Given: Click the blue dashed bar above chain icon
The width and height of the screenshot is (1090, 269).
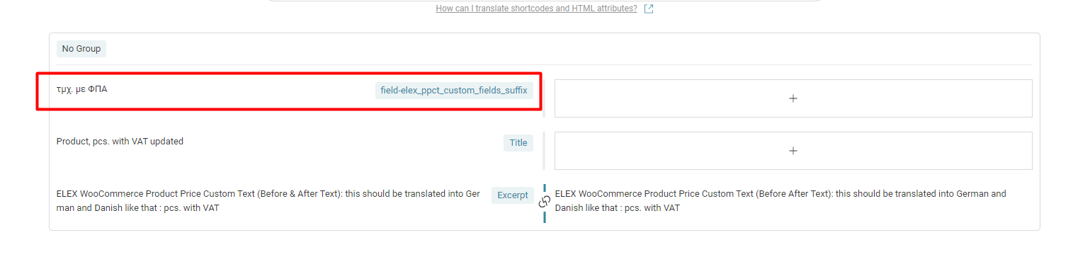Looking at the screenshot, I should coord(545,189).
